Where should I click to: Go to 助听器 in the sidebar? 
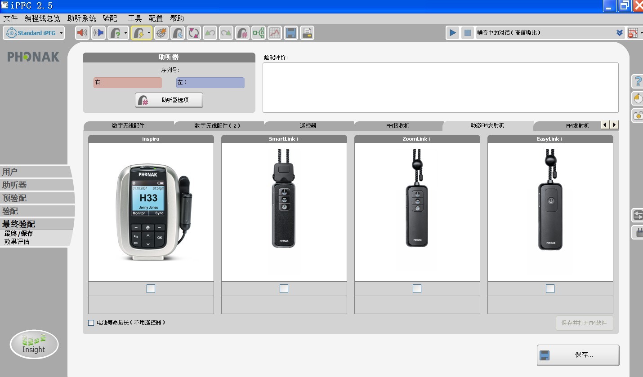click(x=36, y=185)
